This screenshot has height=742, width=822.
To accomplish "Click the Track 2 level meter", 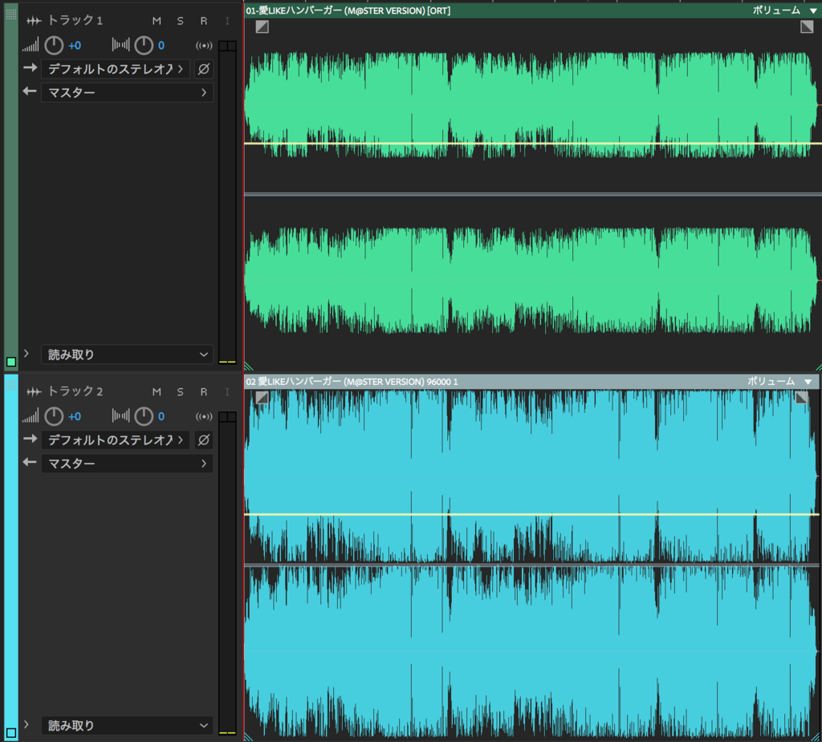I will (x=227, y=574).
